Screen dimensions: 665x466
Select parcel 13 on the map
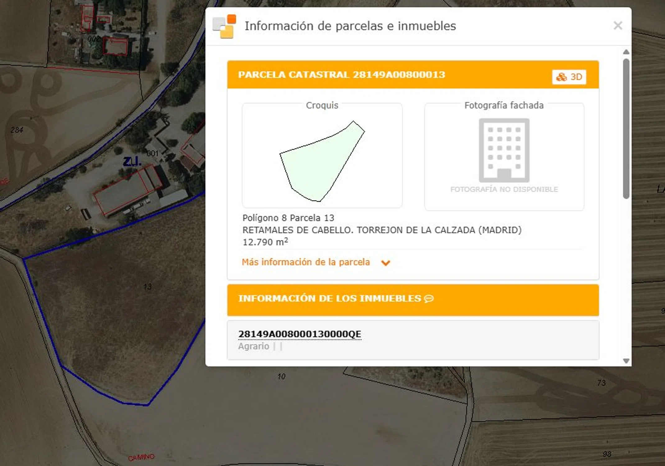(x=148, y=286)
